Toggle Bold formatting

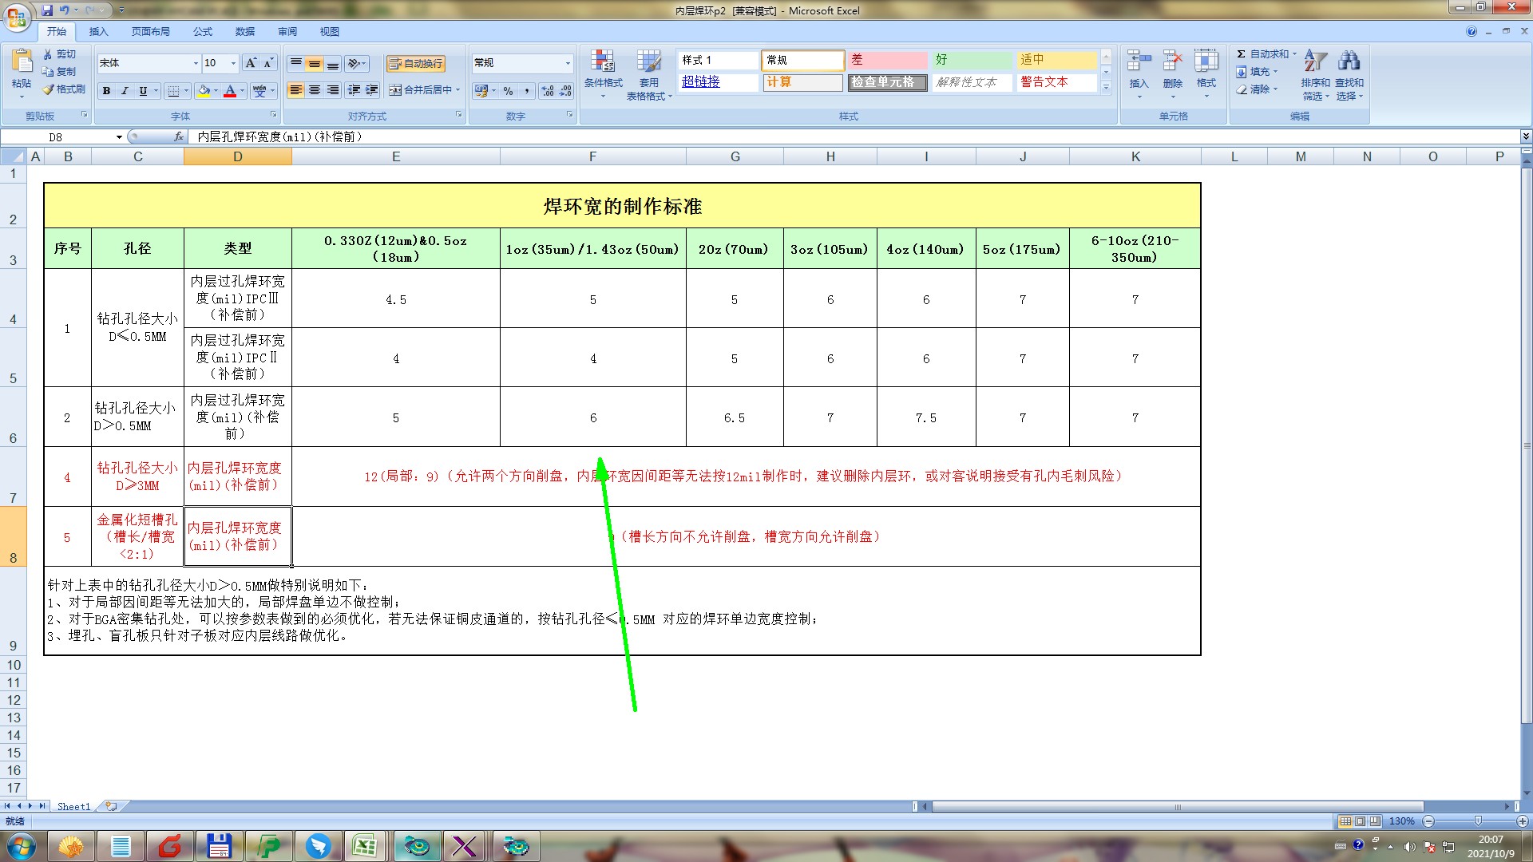tap(106, 91)
